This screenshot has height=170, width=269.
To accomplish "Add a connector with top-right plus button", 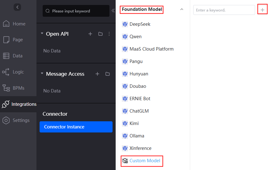I will 262,10.
